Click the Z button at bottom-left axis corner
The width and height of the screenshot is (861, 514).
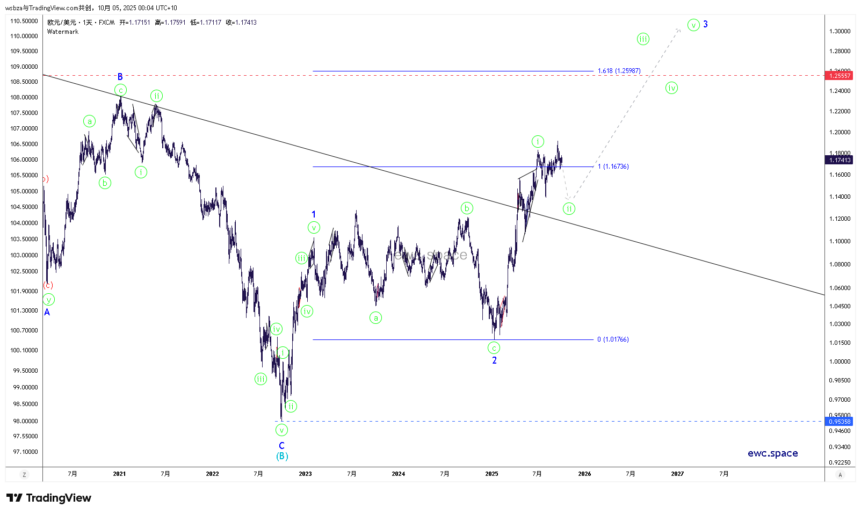pos(24,474)
